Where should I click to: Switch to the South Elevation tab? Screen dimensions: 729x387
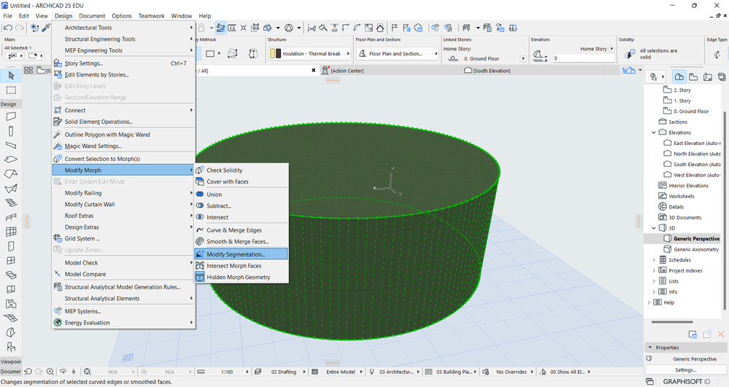tap(490, 71)
